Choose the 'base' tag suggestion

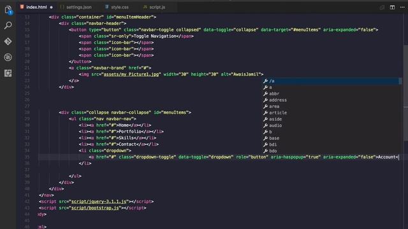(x=331, y=138)
